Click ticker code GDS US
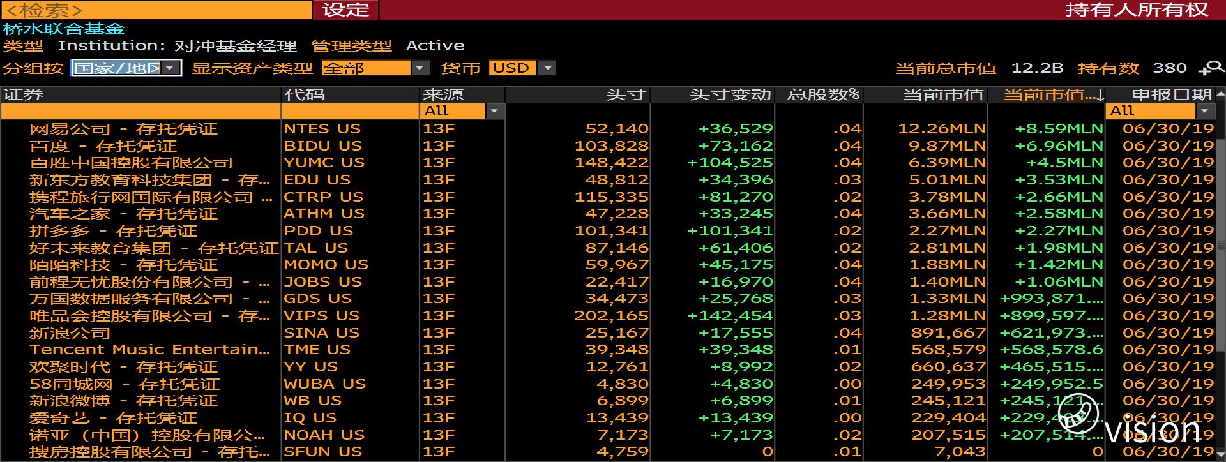The width and height of the screenshot is (1226, 462). point(318,299)
